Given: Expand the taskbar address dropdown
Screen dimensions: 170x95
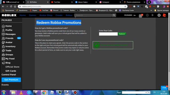Looking at the screenshot, I should [x=146, y=93].
